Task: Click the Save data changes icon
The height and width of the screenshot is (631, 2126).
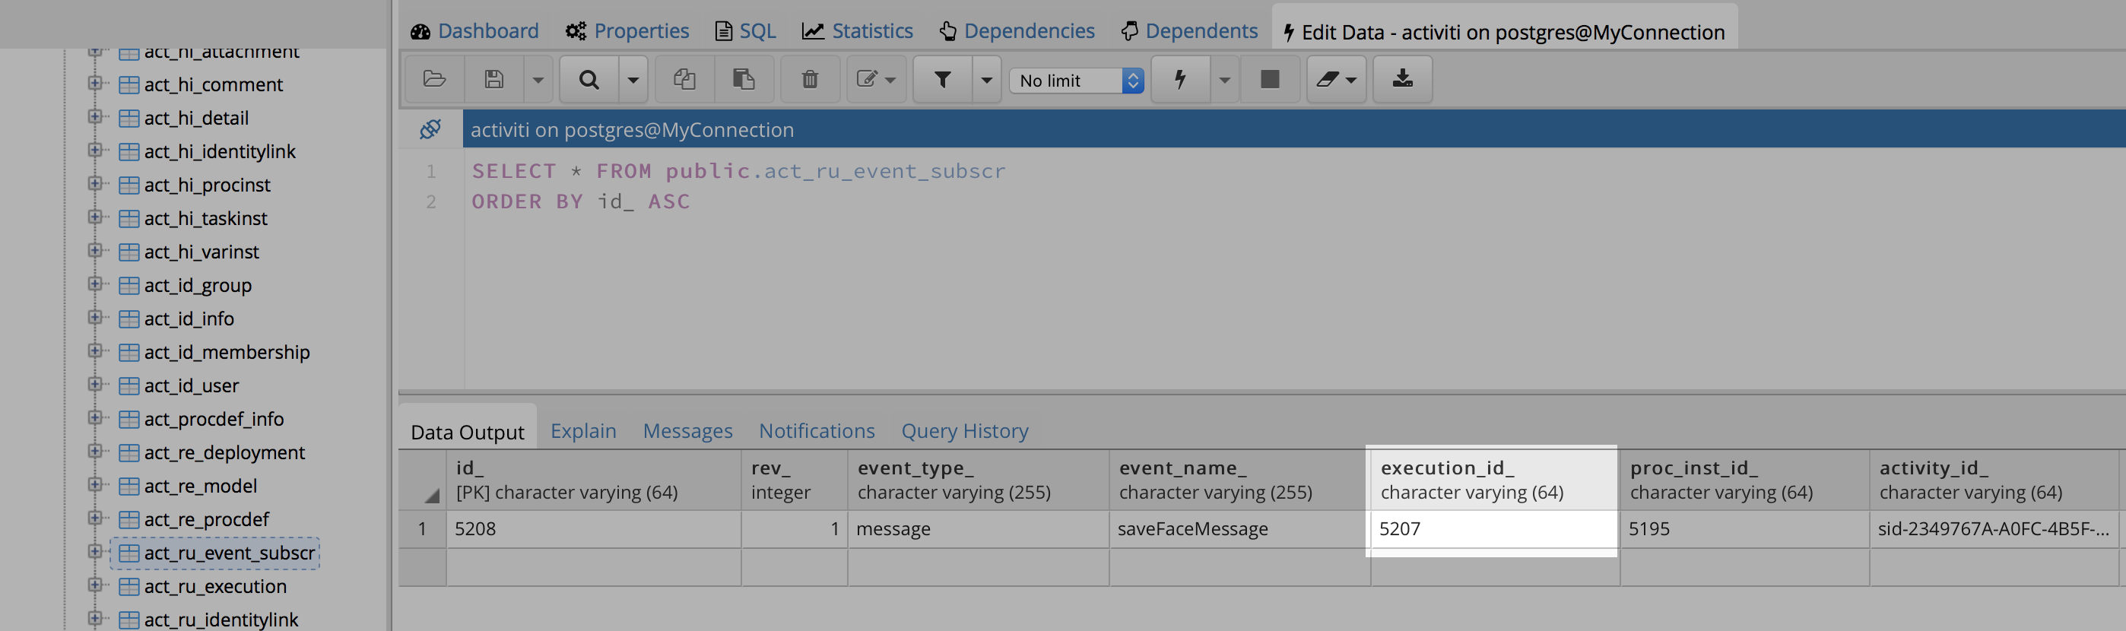Action: [x=493, y=79]
